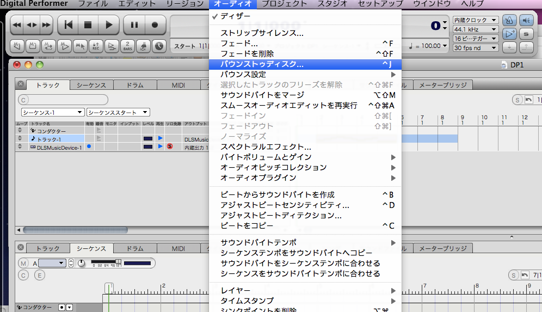This screenshot has width=542, height=312.
Task: Switch to the メーターブリッジ tab in the upper panel
Action: tap(443, 85)
